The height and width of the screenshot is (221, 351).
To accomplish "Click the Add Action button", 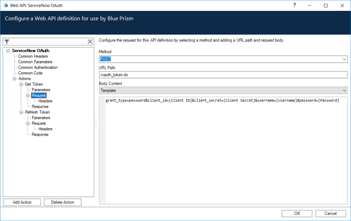I will click(x=22, y=202).
